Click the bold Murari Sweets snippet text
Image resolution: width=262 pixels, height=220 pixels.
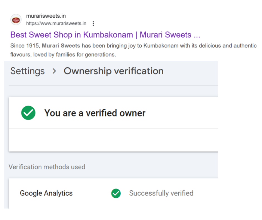point(61,46)
